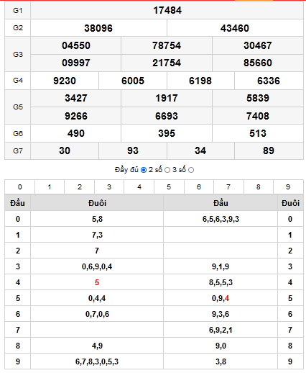Select digit filter 4

pos(139,186)
